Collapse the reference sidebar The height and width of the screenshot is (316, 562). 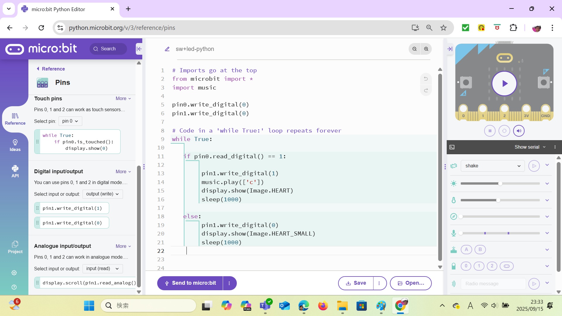pyautogui.click(x=139, y=49)
